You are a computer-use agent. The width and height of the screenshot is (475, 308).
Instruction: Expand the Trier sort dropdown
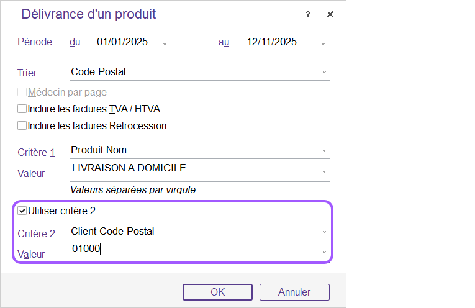[324, 72]
